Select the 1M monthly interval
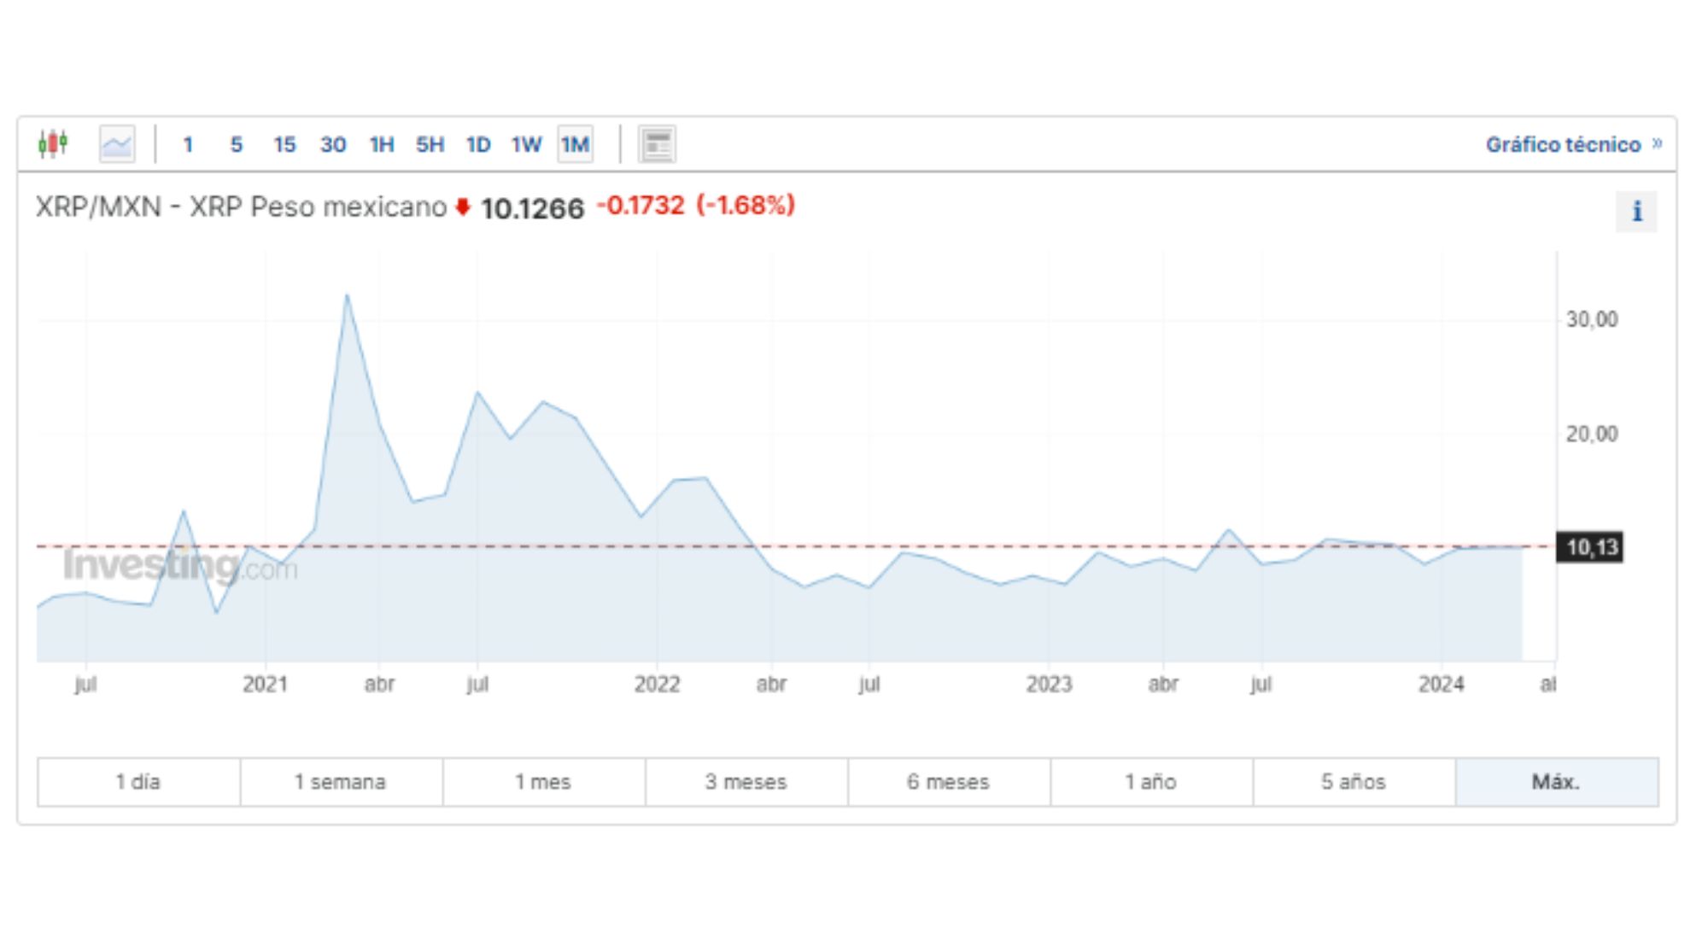 [575, 144]
